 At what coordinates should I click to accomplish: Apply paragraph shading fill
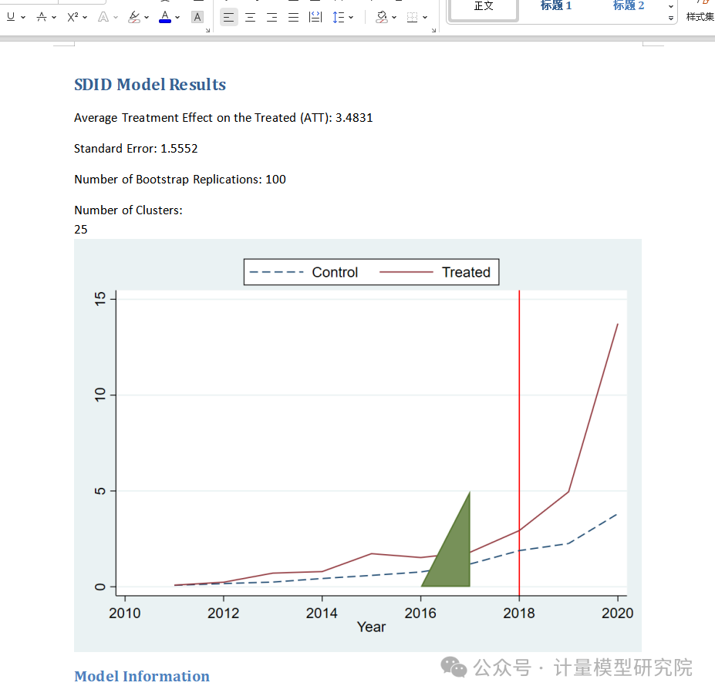382,18
